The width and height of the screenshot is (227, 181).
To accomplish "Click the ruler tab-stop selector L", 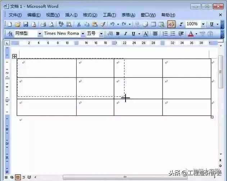I will (x=7, y=43).
